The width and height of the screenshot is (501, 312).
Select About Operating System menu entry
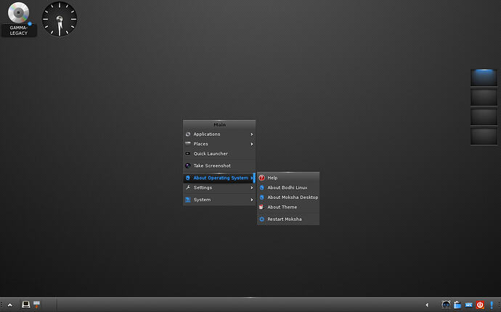[x=219, y=178]
